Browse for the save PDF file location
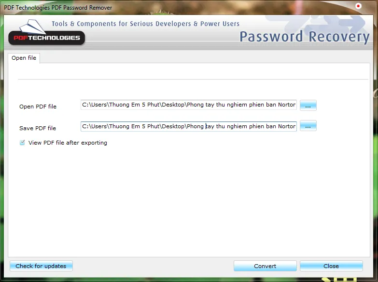 pyautogui.click(x=308, y=126)
